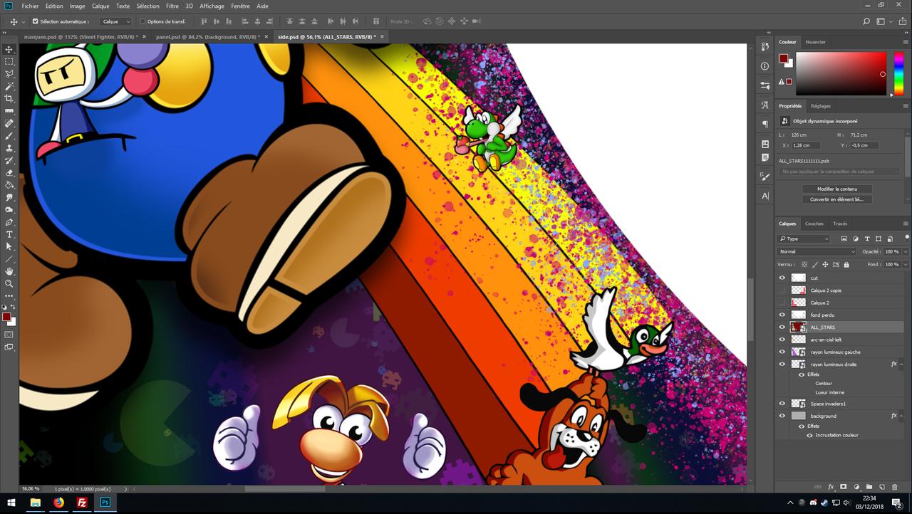The image size is (912, 514).
Task: Open the workspace switcher dropdown
Action: (x=883, y=21)
